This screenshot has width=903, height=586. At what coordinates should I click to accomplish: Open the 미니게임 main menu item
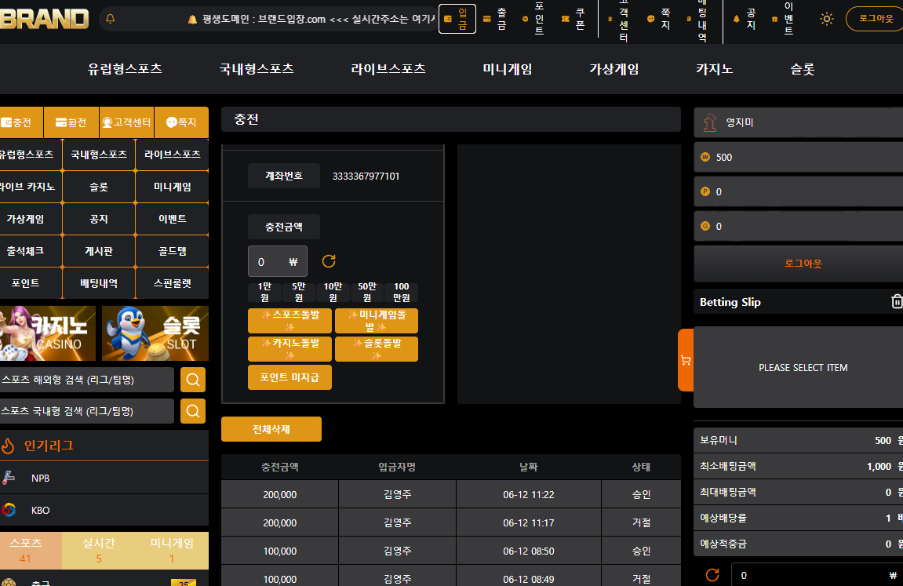click(507, 69)
